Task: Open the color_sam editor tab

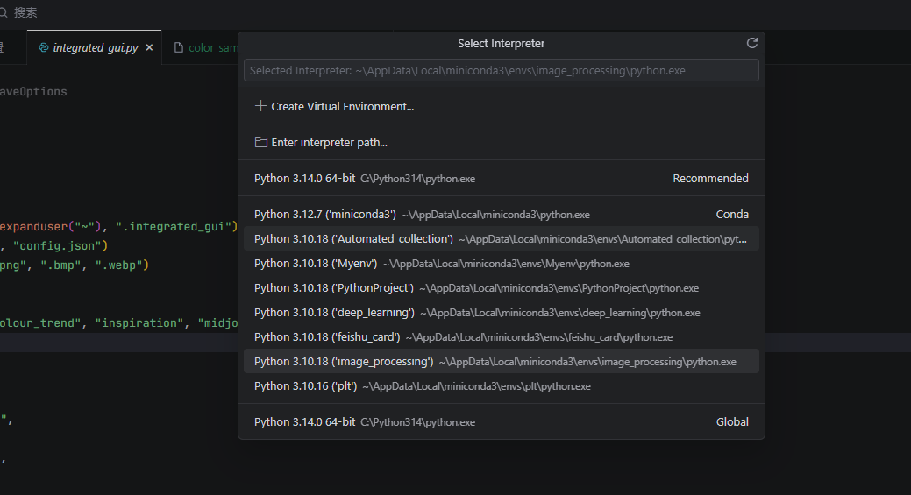Action: [x=212, y=48]
